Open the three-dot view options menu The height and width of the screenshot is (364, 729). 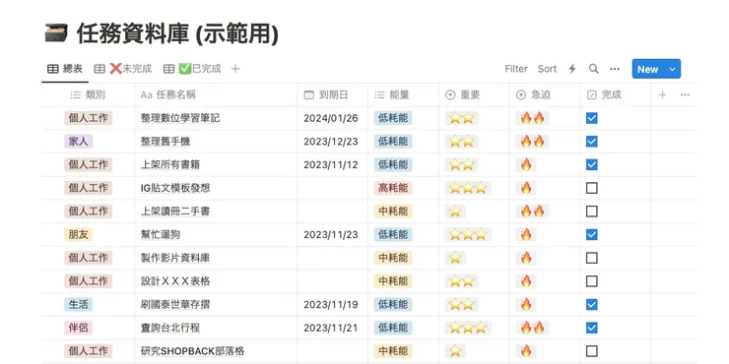615,69
